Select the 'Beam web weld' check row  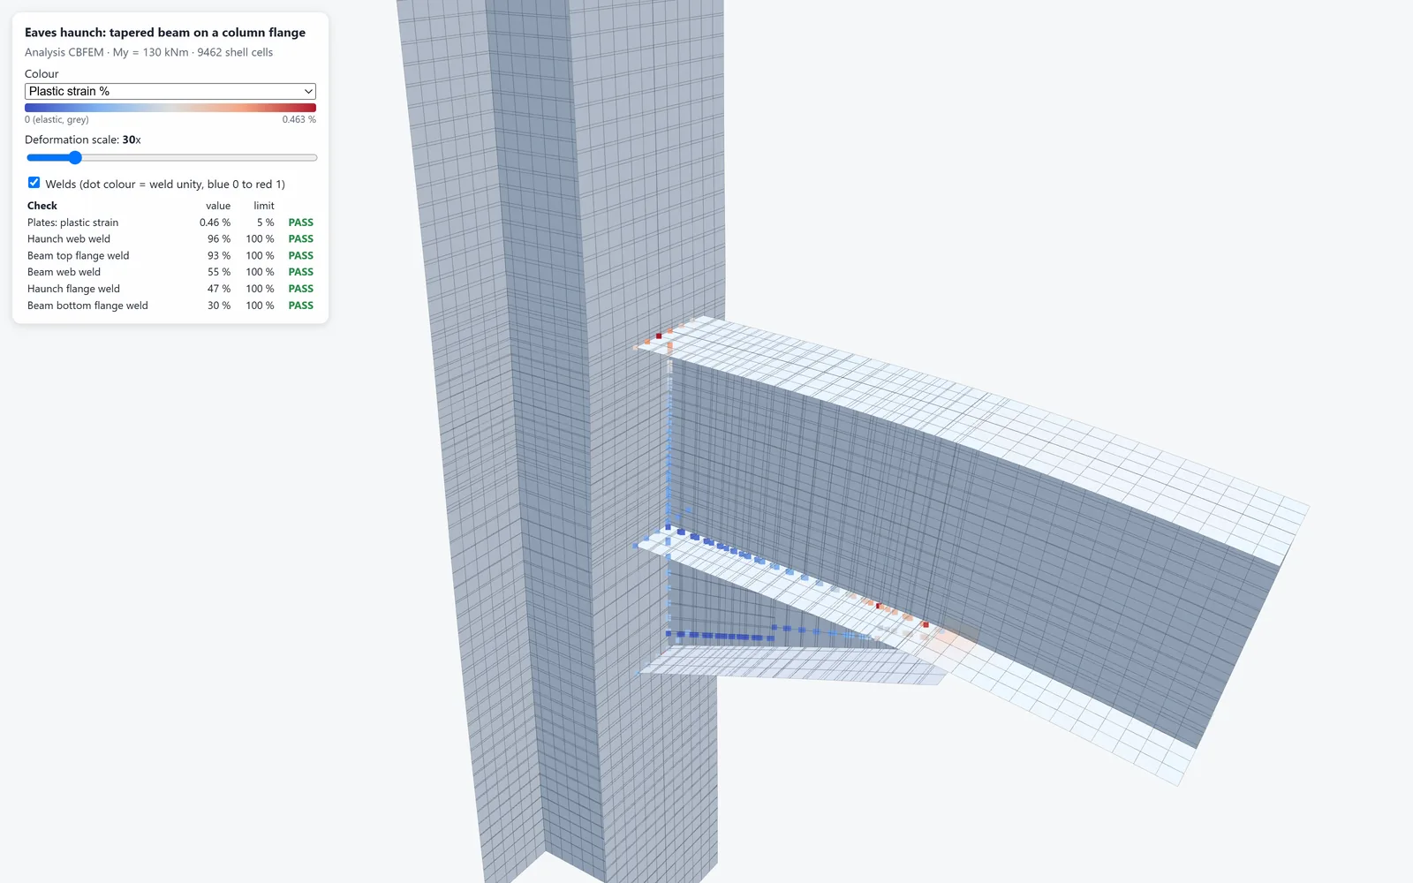tap(170, 272)
